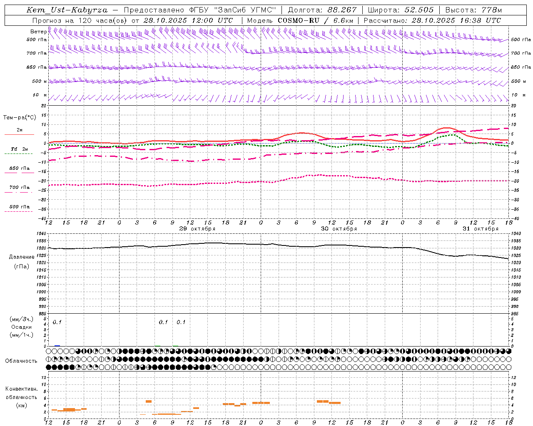Viewport: 533px width, 426px height.
Task: Click the date label 29 октября
Action: tap(197, 229)
